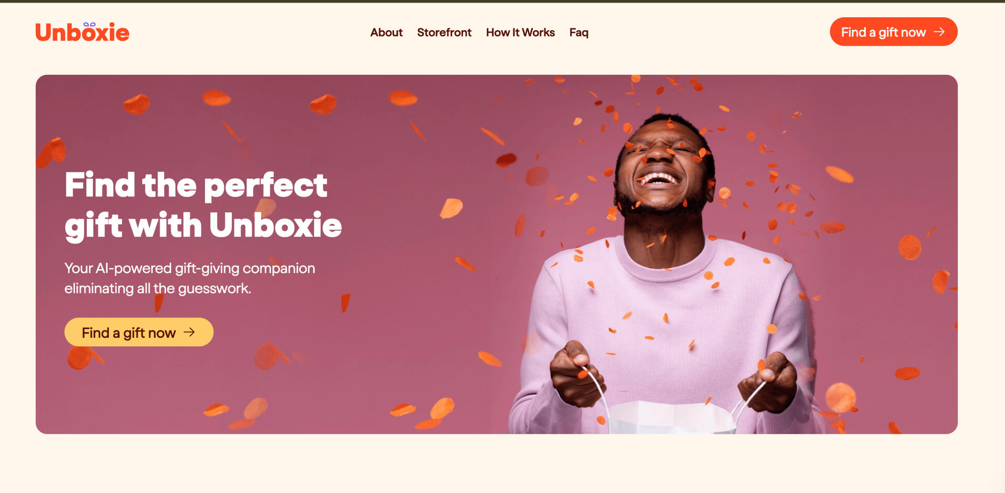This screenshot has height=493, width=1005.
Task: Click the Find the perfect gift headline
Action: 203,205
